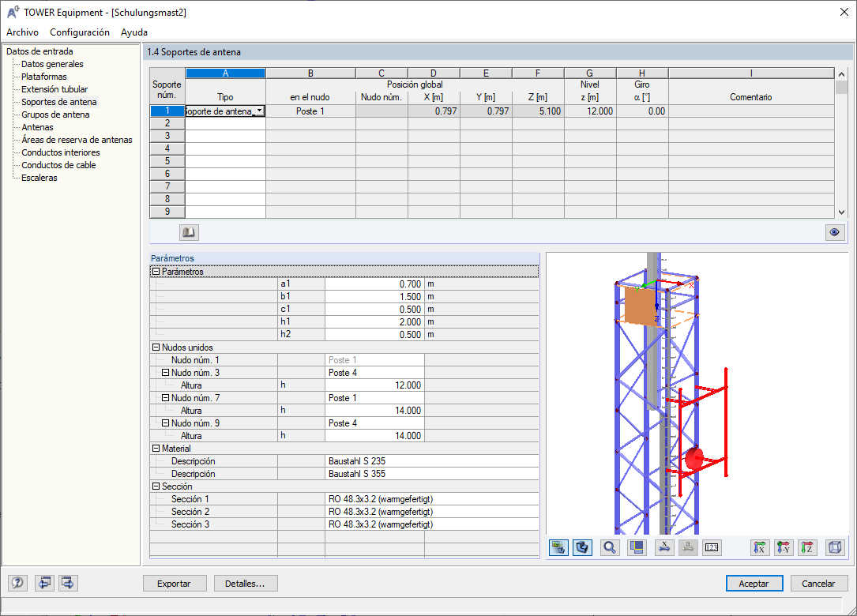Screen dimensions: 857x616
Task: Go to next input window arrow icon
Action: [x=68, y=583]
